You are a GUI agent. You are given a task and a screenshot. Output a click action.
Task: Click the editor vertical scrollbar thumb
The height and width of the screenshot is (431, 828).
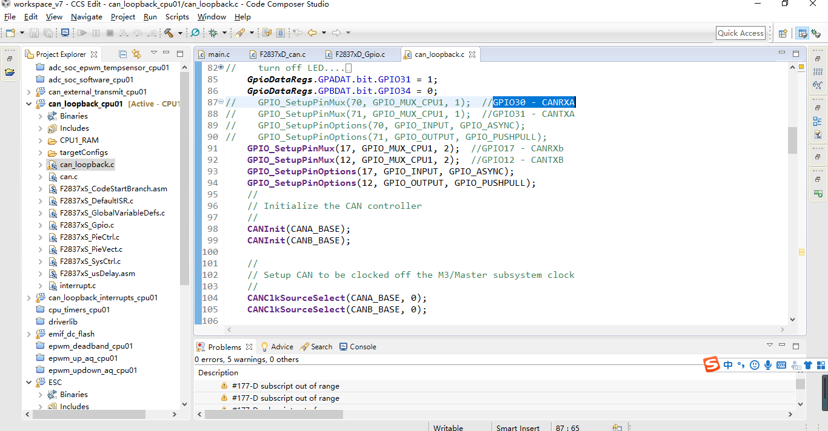792,140
